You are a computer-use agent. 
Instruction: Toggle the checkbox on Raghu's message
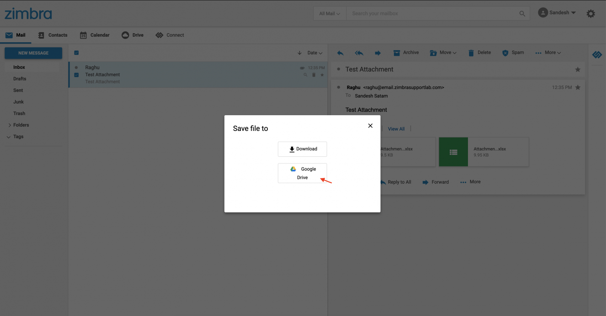coord(76,75)
